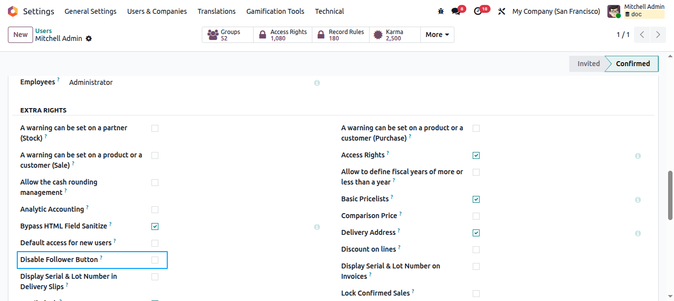Open the Users & Companies menu
Viewport: 674px width, 301px height.
[x=157, y=11]
